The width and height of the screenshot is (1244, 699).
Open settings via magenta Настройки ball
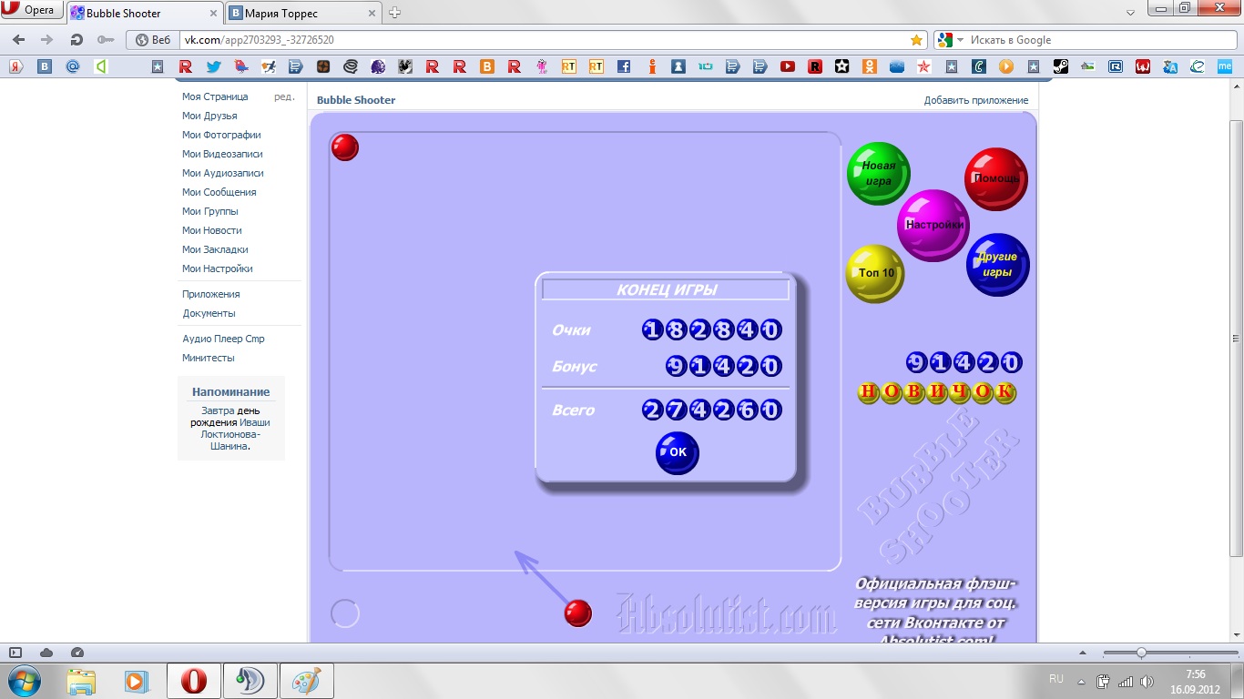[933, 225]
